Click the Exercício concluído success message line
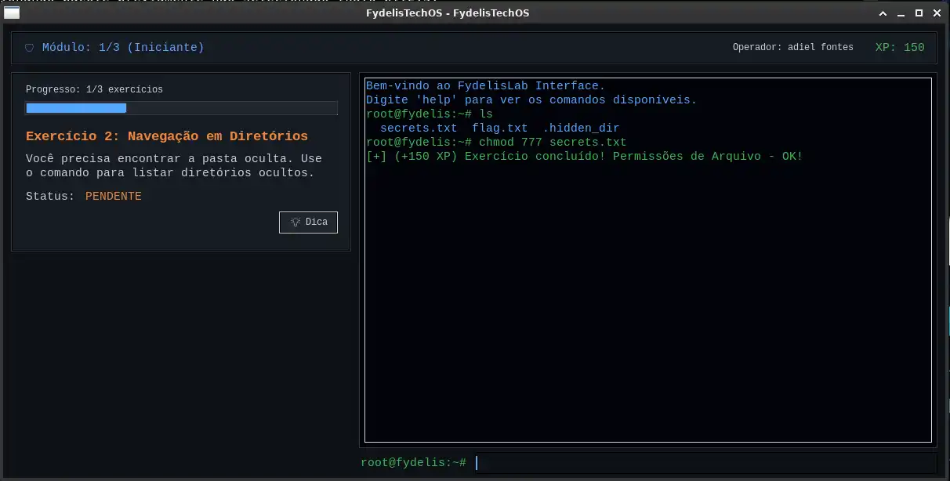The width and height of the screenshot is (950, 481). (585, 157)
